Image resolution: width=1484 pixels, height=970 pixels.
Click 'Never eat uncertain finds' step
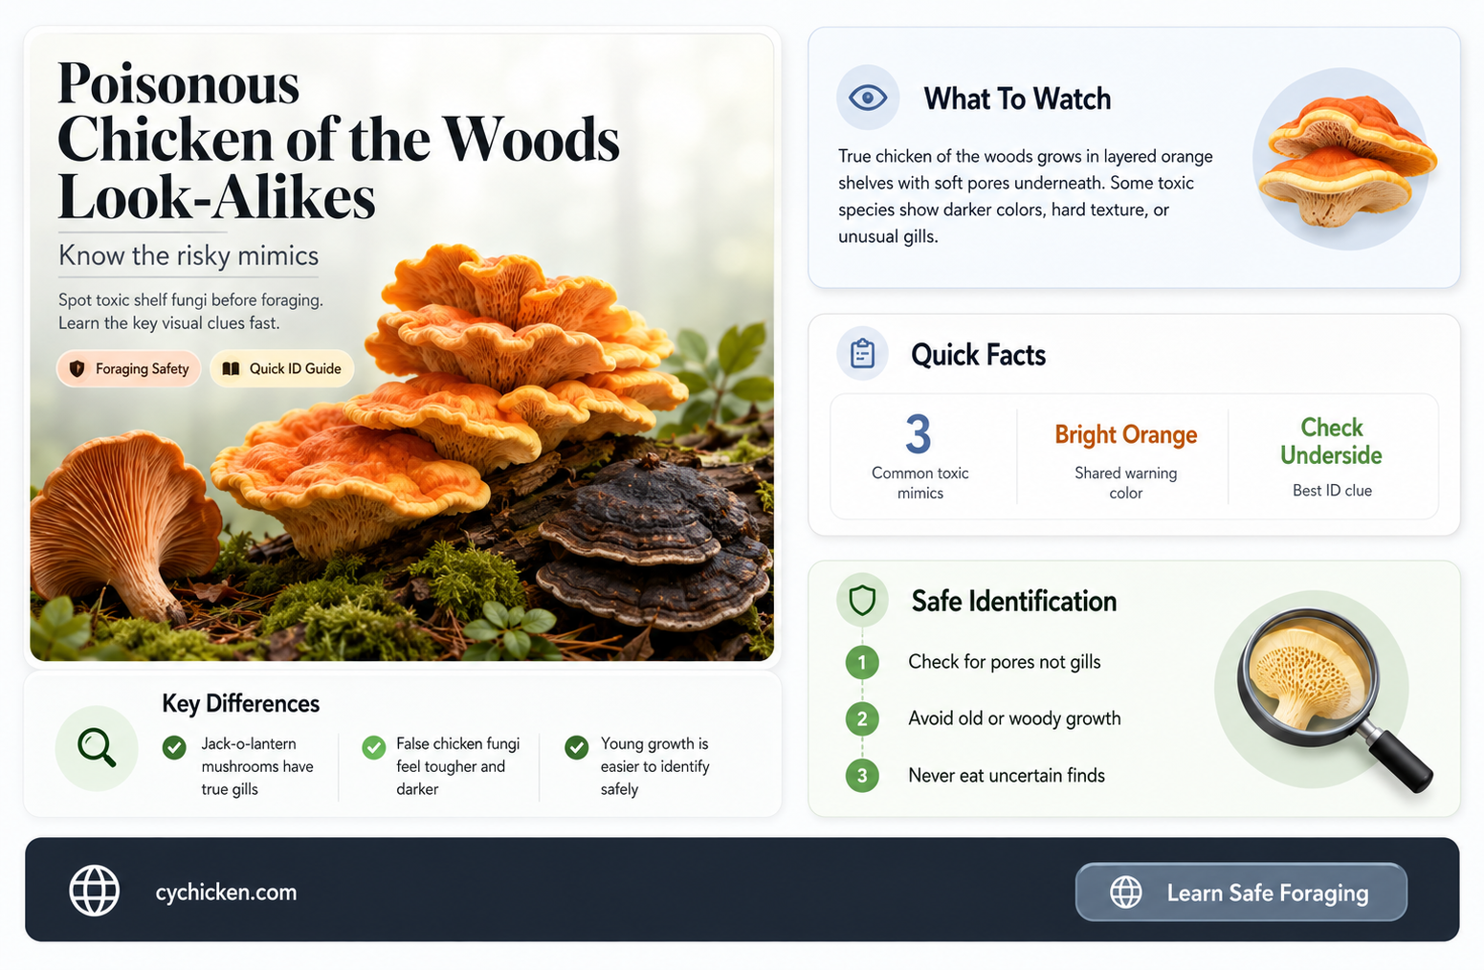tap(1007, 775)
